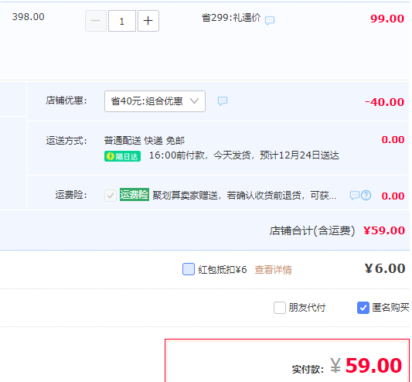Click 普通配送 快递 免邮 shipping method text
The width and height of the screenshot is (412, 382).
point(145,141)
